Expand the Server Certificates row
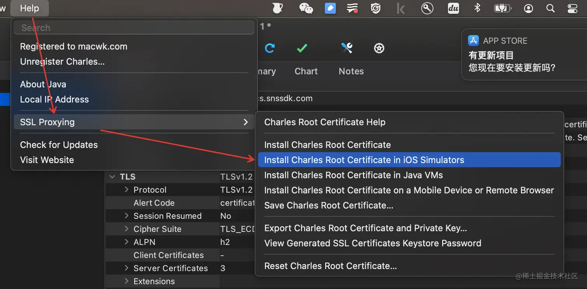The width and height of the screenshot is (587, 289). click(x=127, y=268)
